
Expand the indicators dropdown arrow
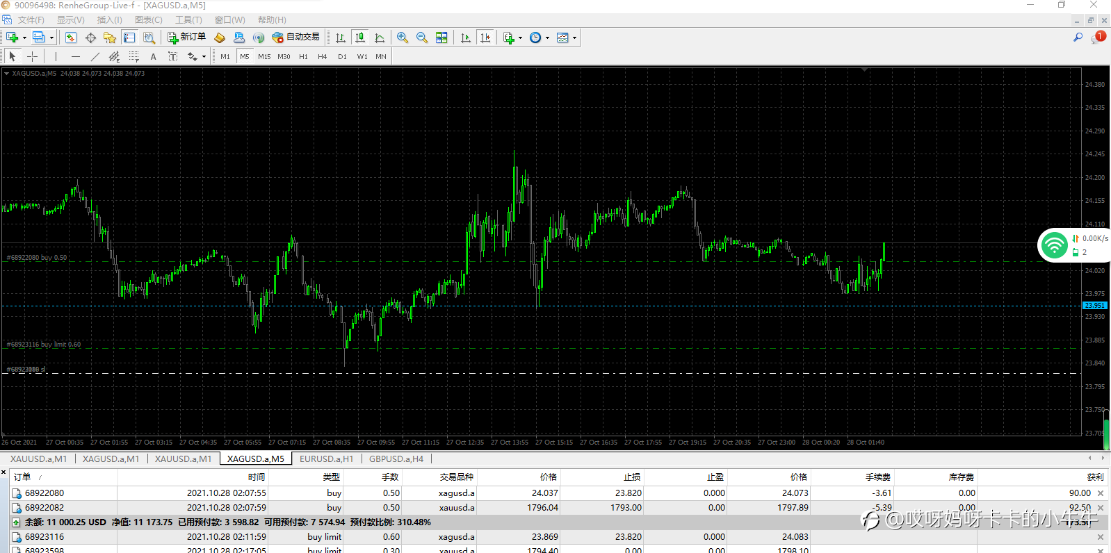pyautogui.click(x=520, y=38)
